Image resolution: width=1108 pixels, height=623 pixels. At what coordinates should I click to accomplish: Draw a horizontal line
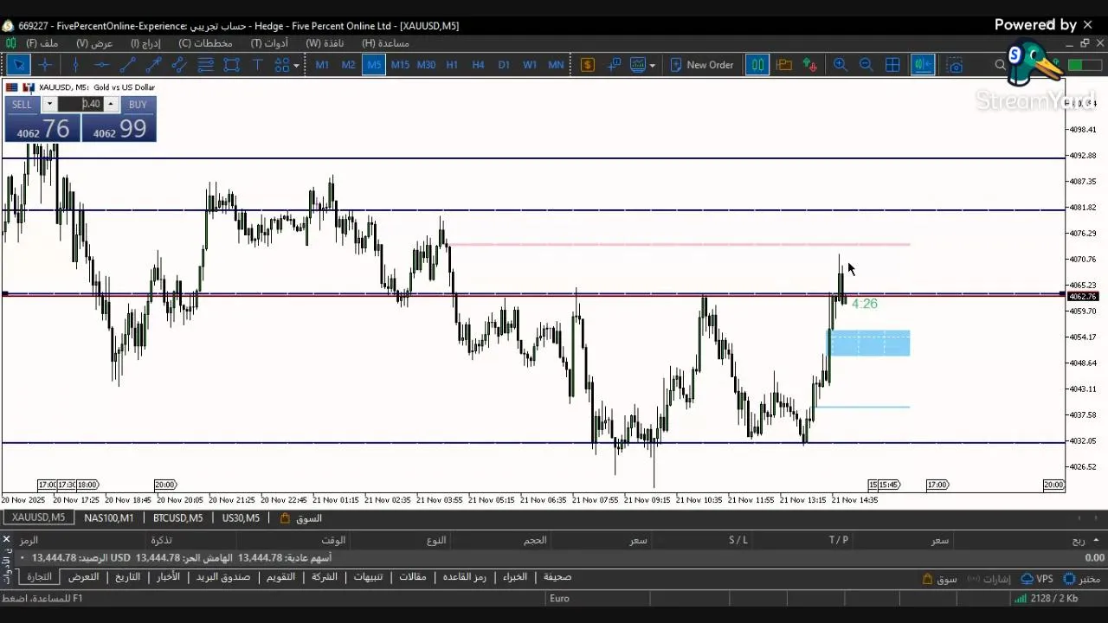coord(101,65)
